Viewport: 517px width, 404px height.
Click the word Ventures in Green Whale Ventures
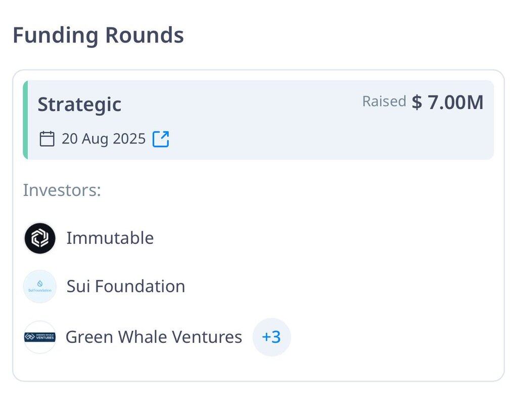(207, 337)
